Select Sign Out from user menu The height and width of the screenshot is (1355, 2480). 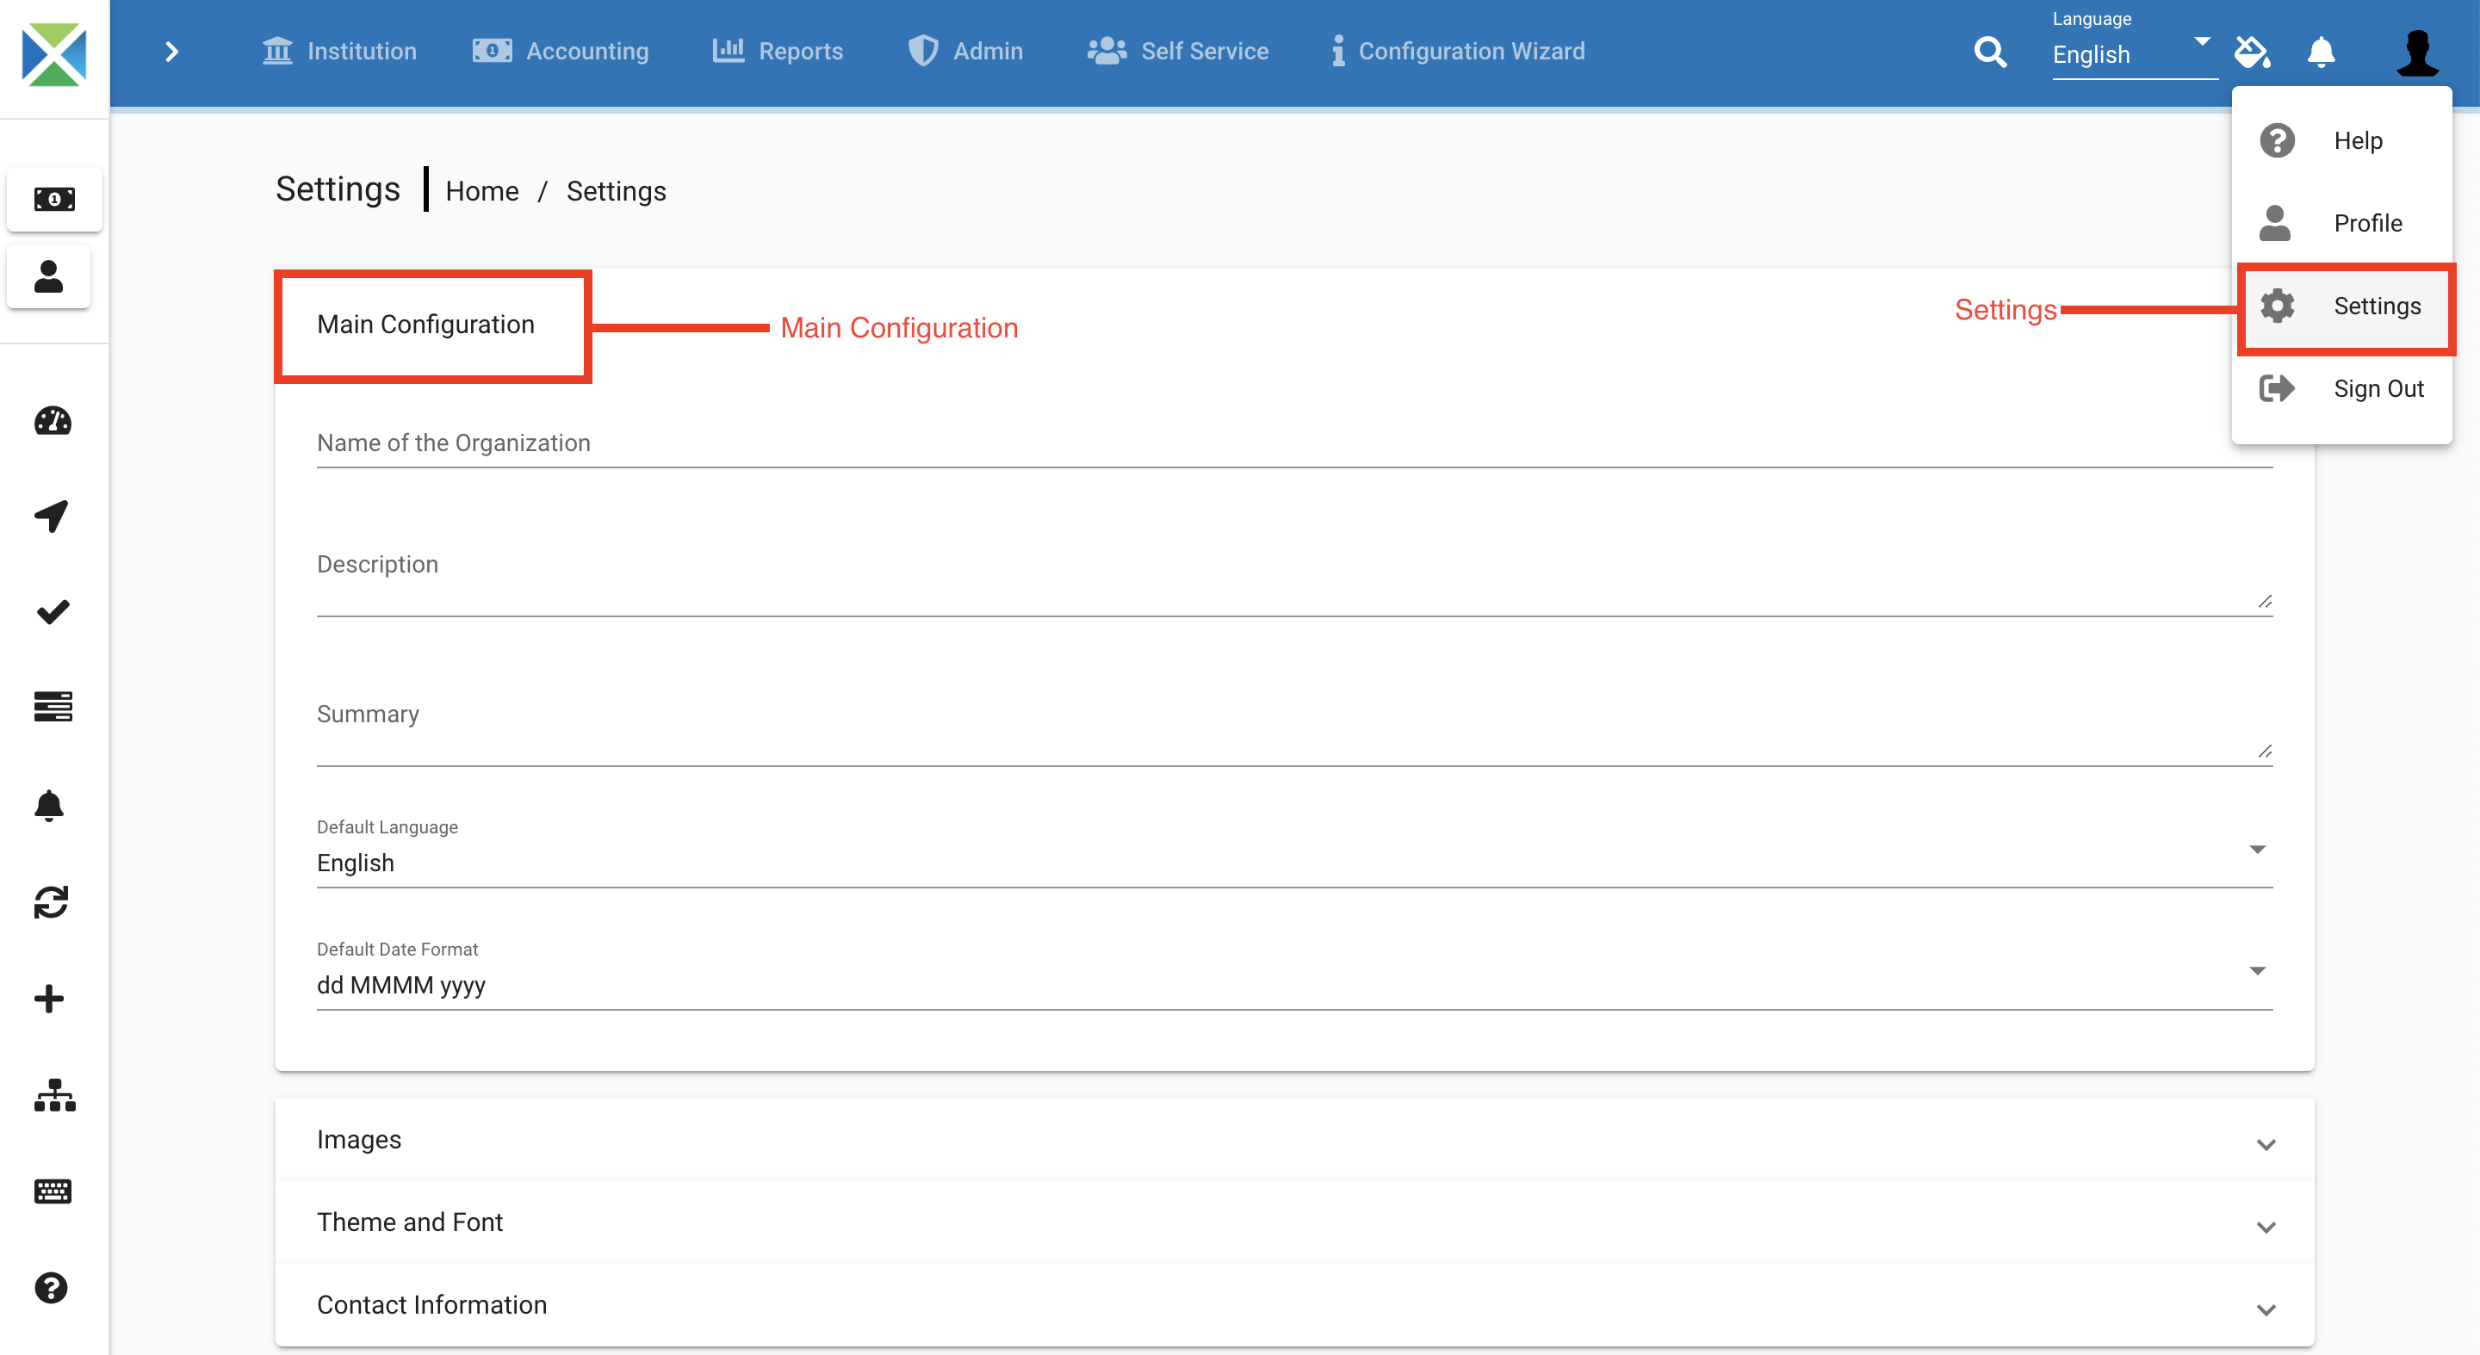(x=2377, y=389)
